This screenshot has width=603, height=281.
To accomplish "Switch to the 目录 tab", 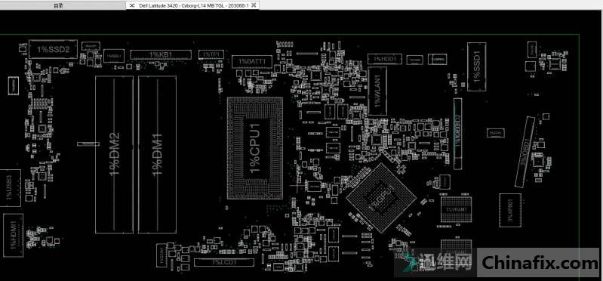I will (x=58, y=6).
